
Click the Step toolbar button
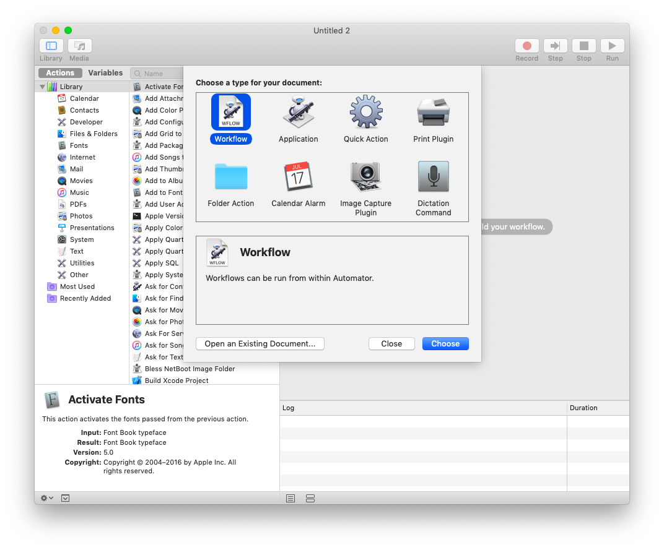point(555,46)
